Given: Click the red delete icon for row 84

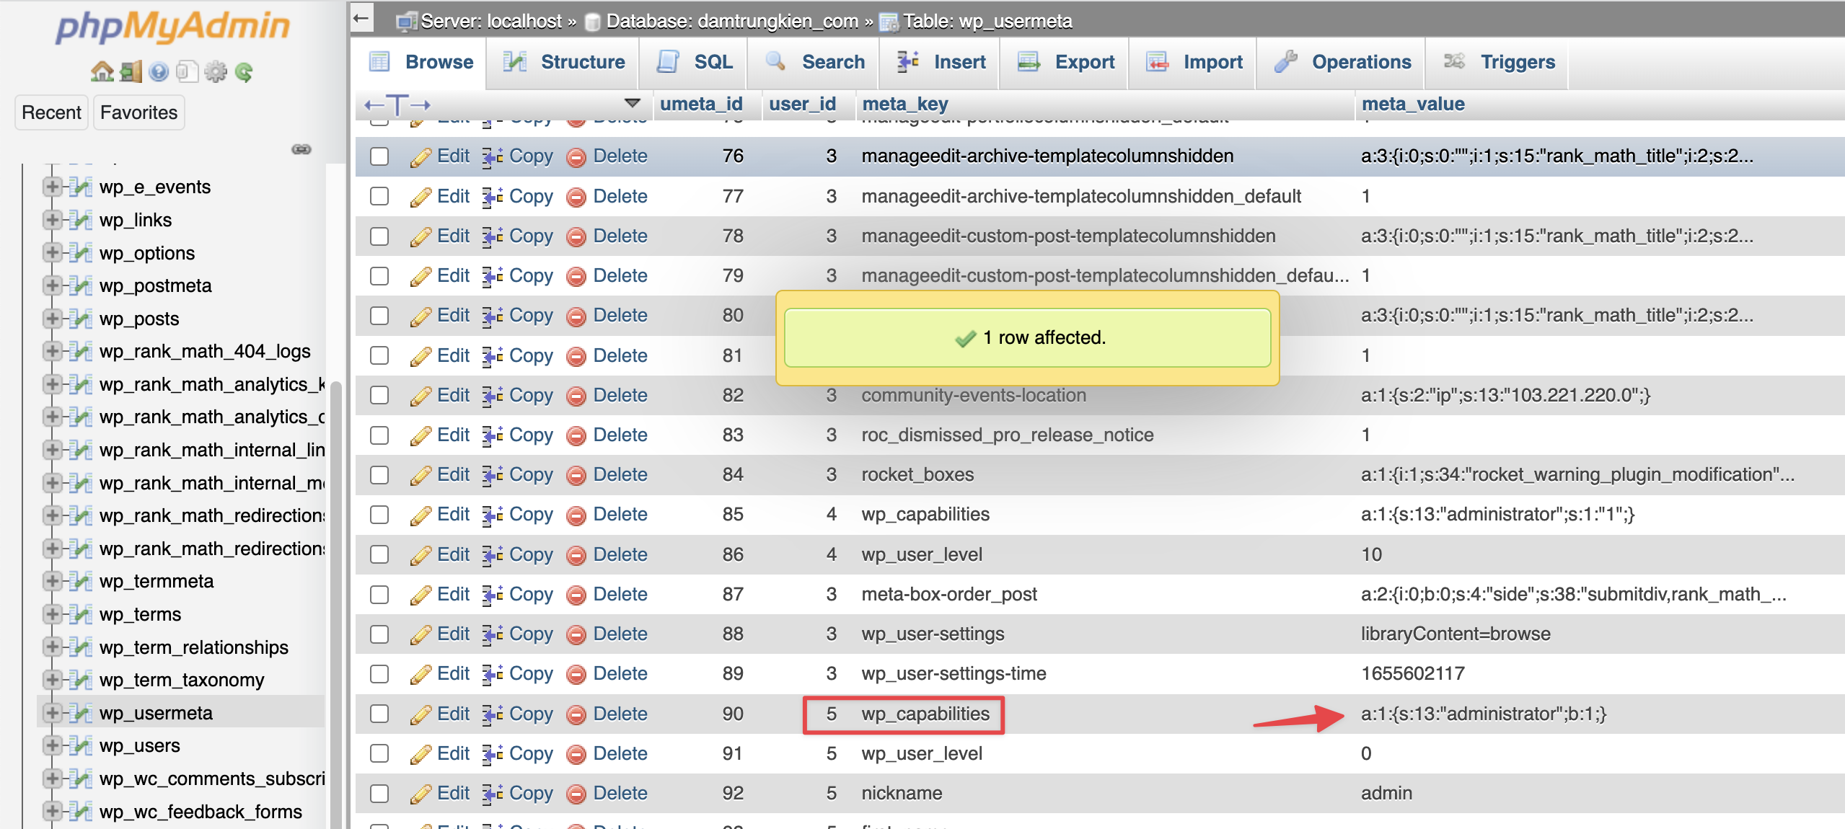Looking at the screenshot, I should coord(576,475).
